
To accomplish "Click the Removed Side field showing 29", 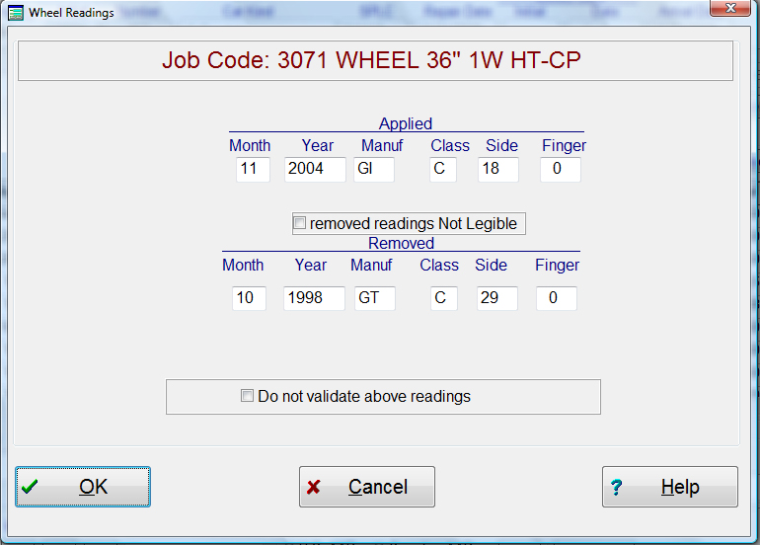I will point(496,298).
